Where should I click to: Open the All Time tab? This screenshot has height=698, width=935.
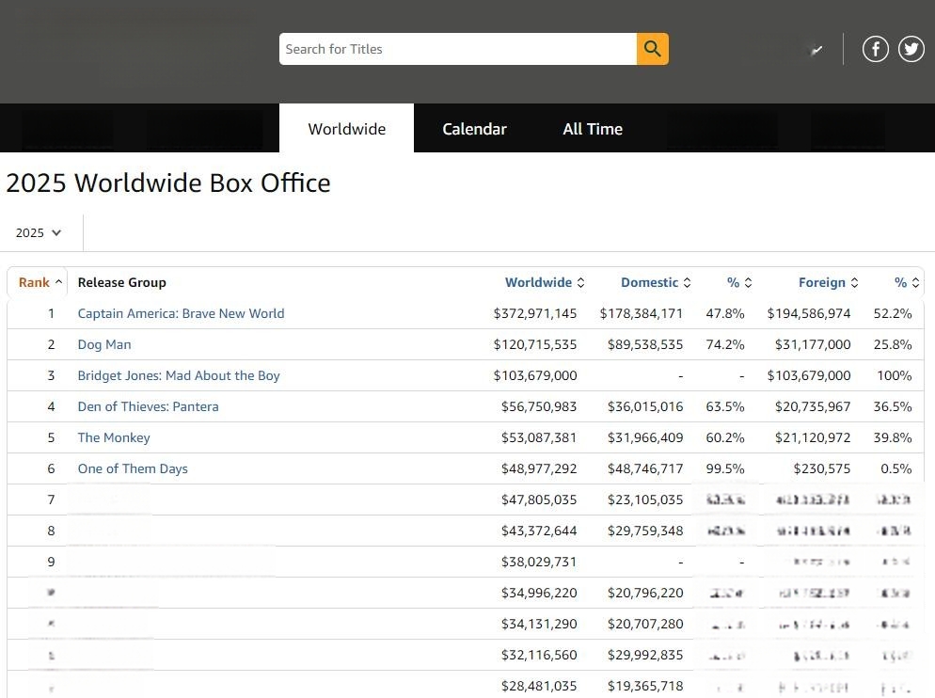593,128
